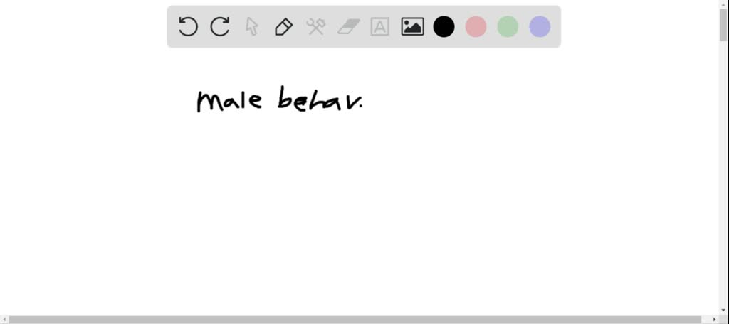Select the pointer selection tool
Image resolution: width=729 pixels, height=324 pixels.
pos(251,26)
